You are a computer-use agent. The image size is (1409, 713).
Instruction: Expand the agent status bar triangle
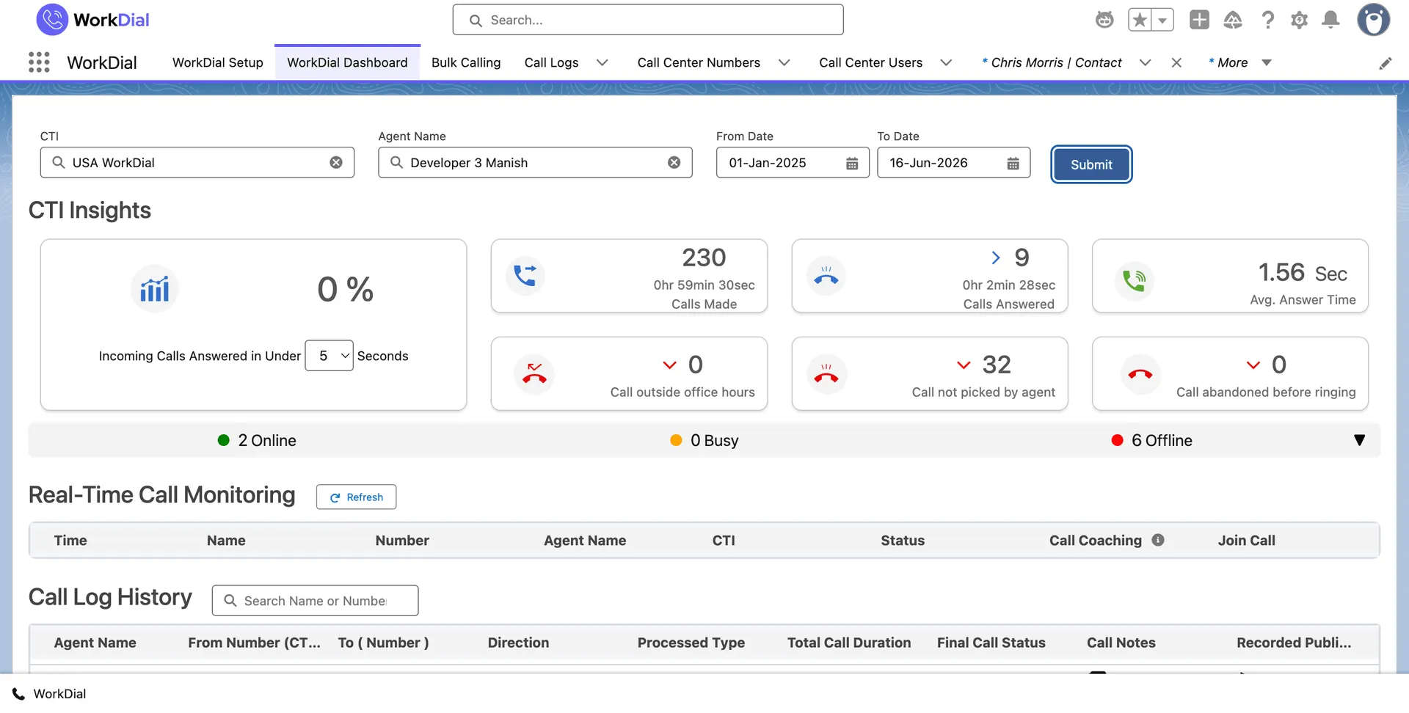[x=1359, y=440]
